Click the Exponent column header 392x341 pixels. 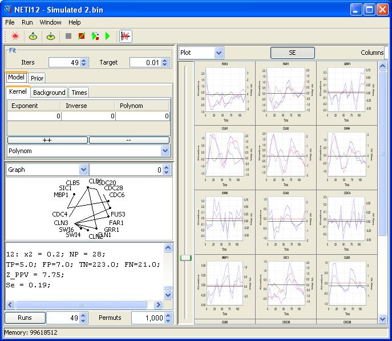click(34, 106)
